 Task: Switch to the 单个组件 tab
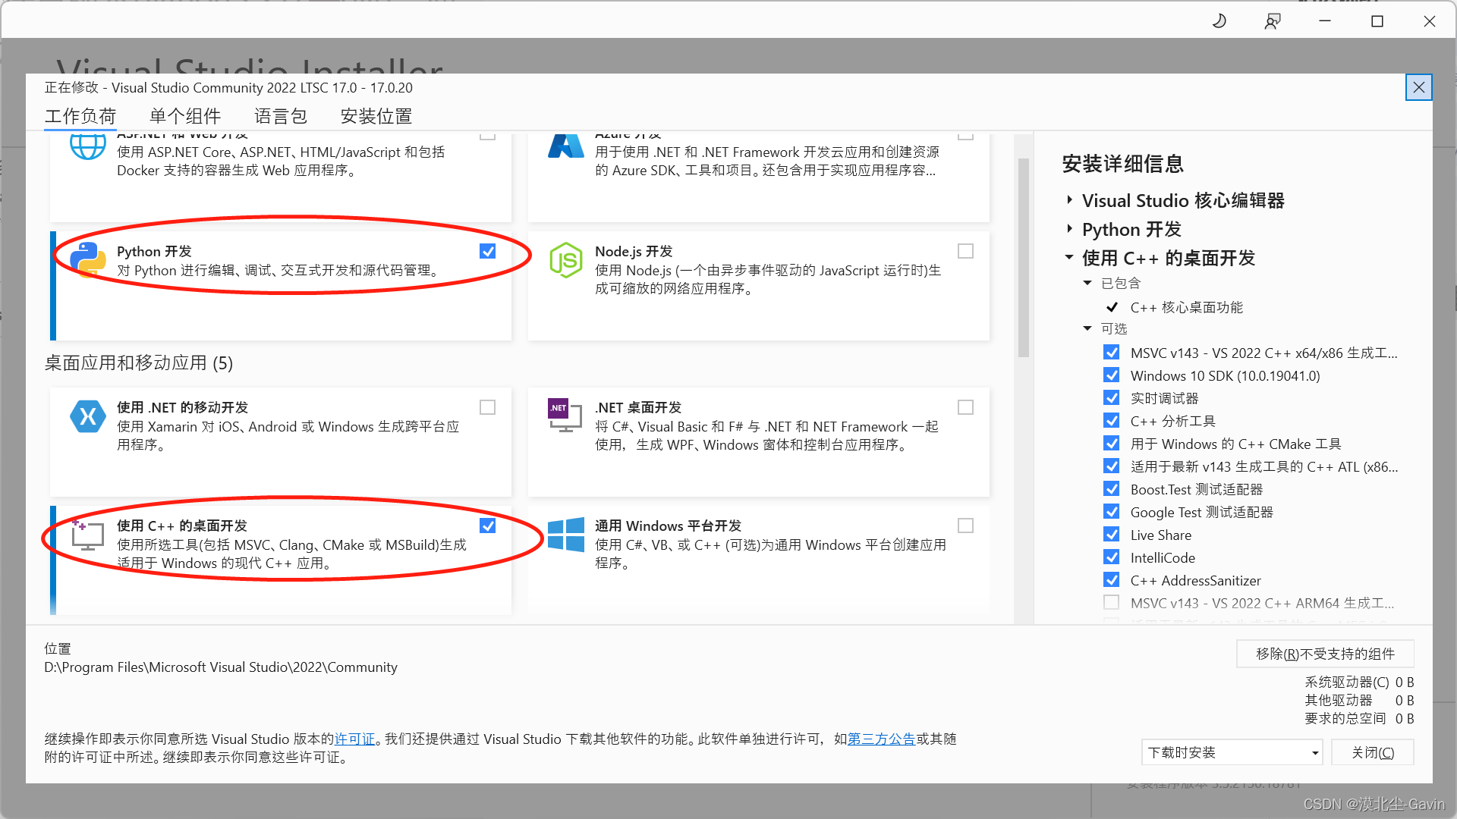click(185, 116)
